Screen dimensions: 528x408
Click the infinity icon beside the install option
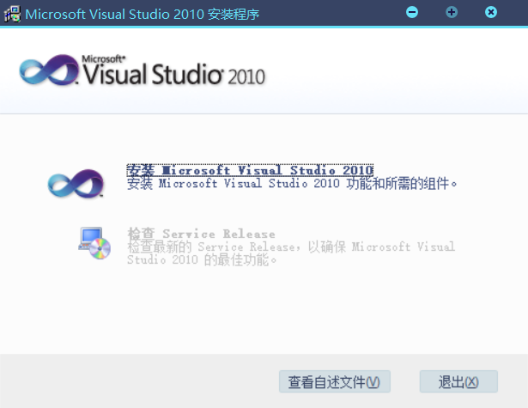76,182
